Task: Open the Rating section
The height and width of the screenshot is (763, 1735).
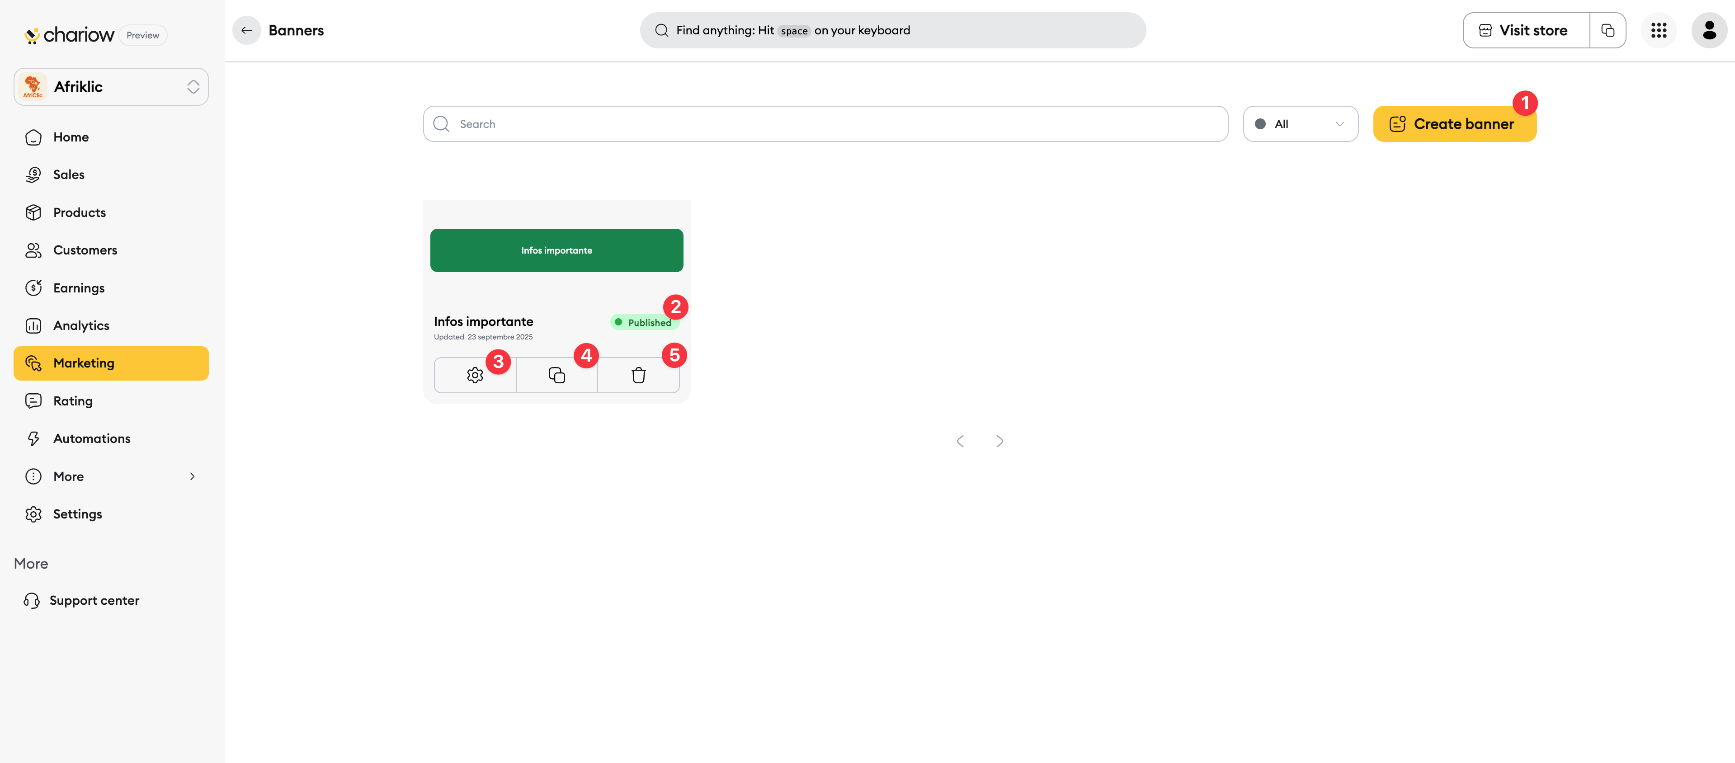Action: pos(111,401)
